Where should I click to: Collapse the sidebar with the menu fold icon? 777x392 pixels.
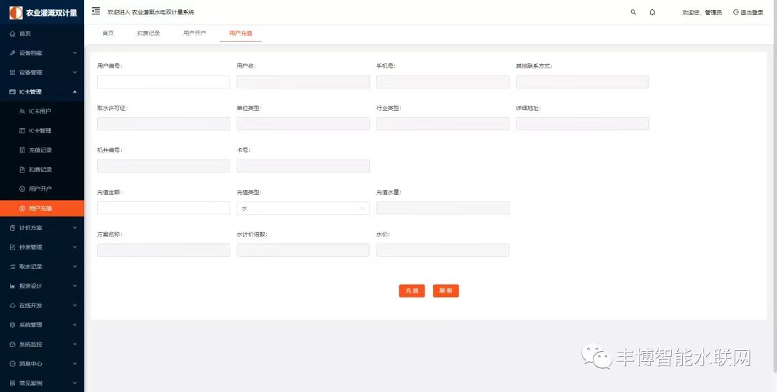(96, 12)
